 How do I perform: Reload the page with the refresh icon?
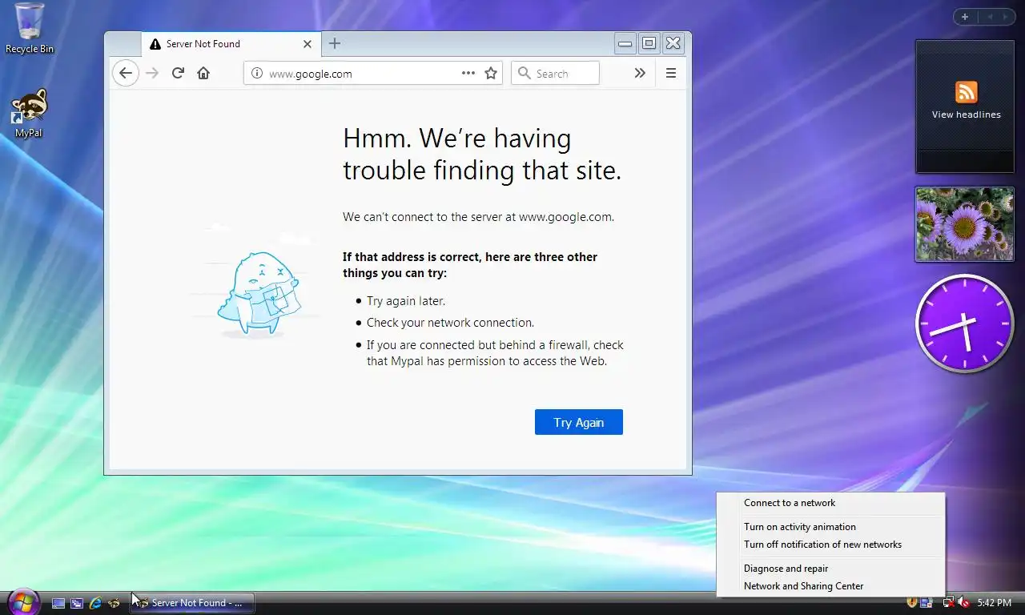(178, 73)
